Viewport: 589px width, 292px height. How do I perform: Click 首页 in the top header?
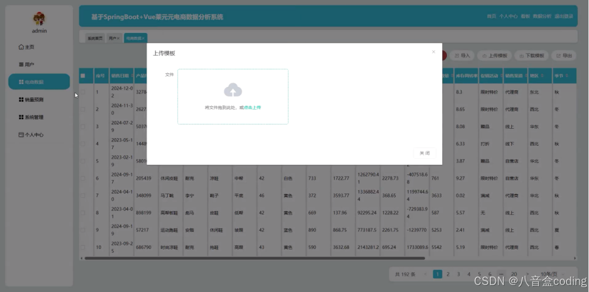[x=491, y=16]
